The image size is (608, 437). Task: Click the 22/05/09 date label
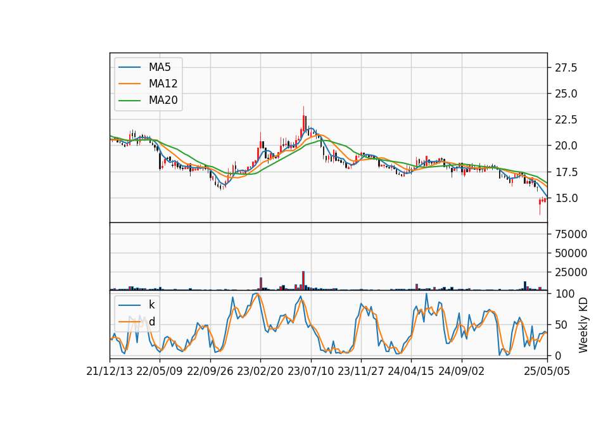point(160,371)
